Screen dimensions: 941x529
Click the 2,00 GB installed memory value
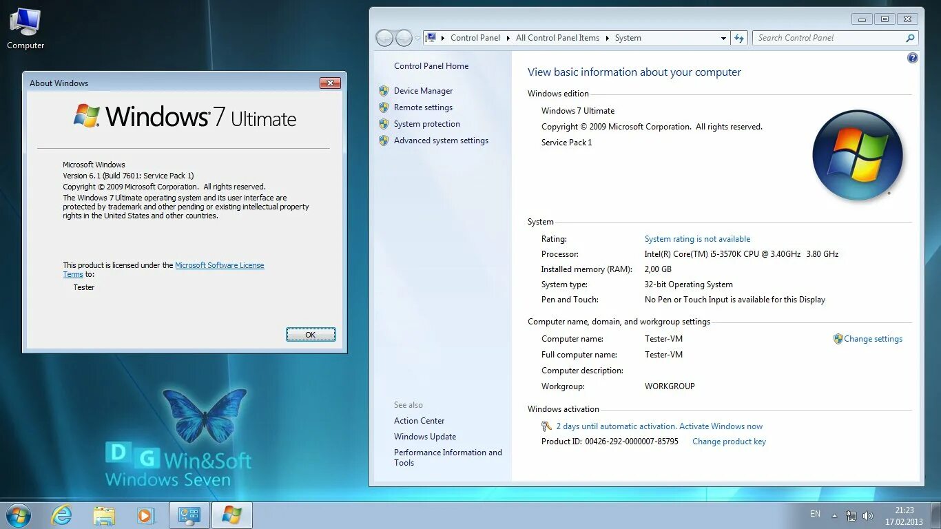pyautogui.click(x=658, y=269)
